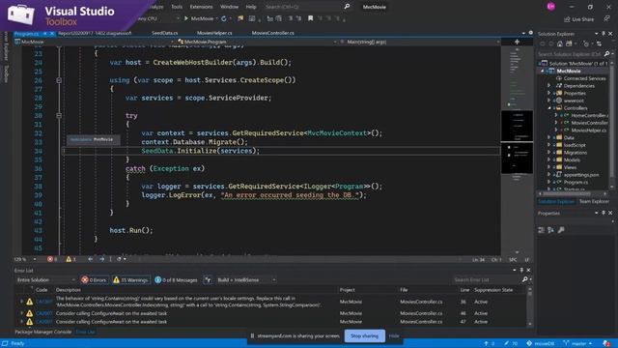The height and width of the screenshot is (348, 618).
Task: Click Solution Explorer search magnifier icon
Action: (x=606, y=54)
